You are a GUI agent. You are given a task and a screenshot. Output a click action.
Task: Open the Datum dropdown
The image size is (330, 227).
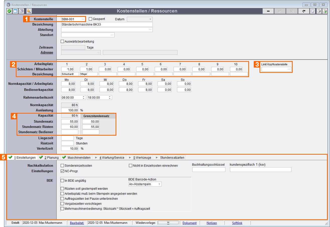(150, 19)
